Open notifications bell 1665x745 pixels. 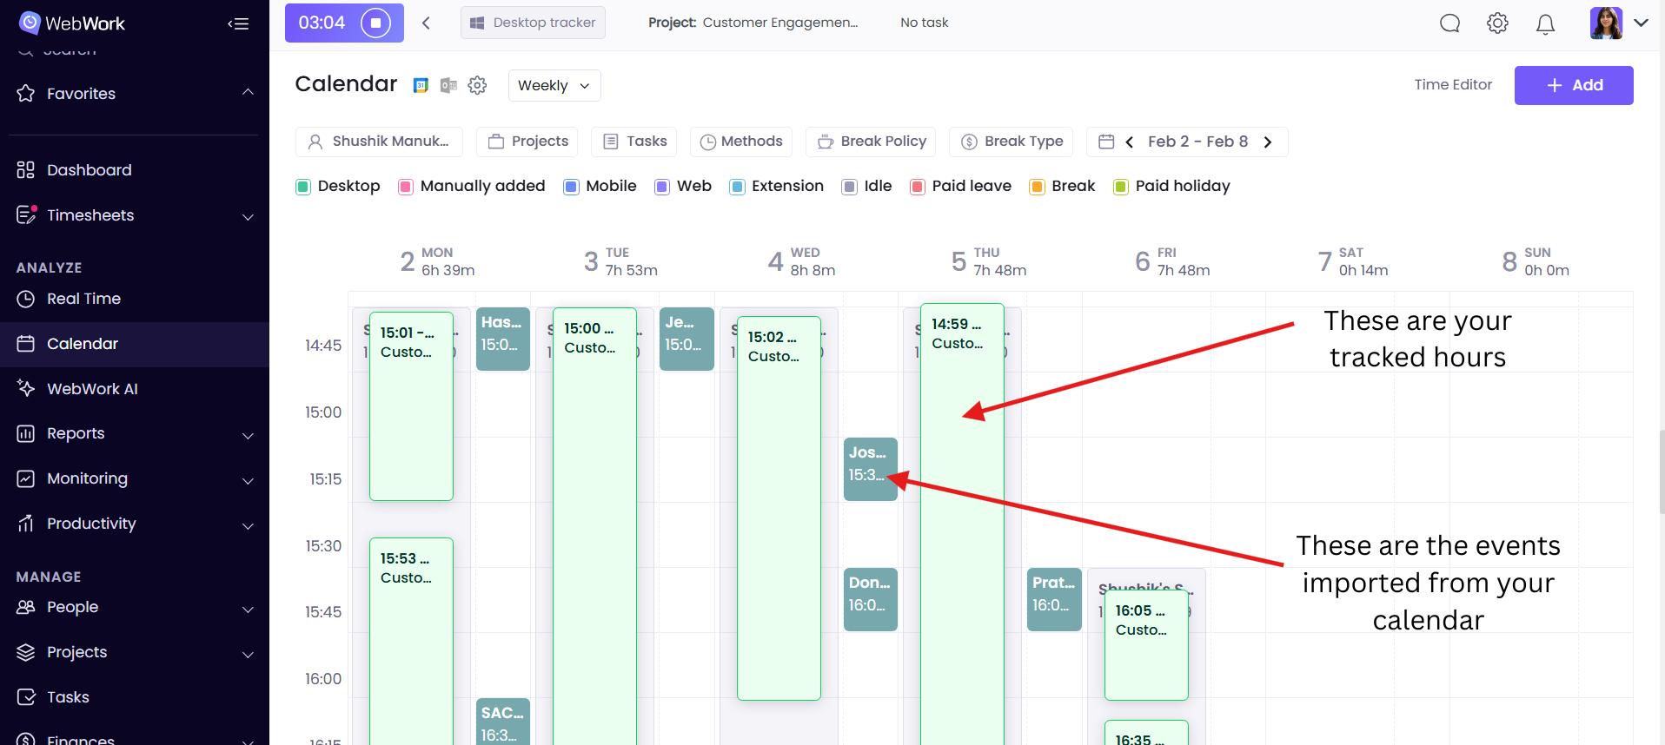[1545, 23]
